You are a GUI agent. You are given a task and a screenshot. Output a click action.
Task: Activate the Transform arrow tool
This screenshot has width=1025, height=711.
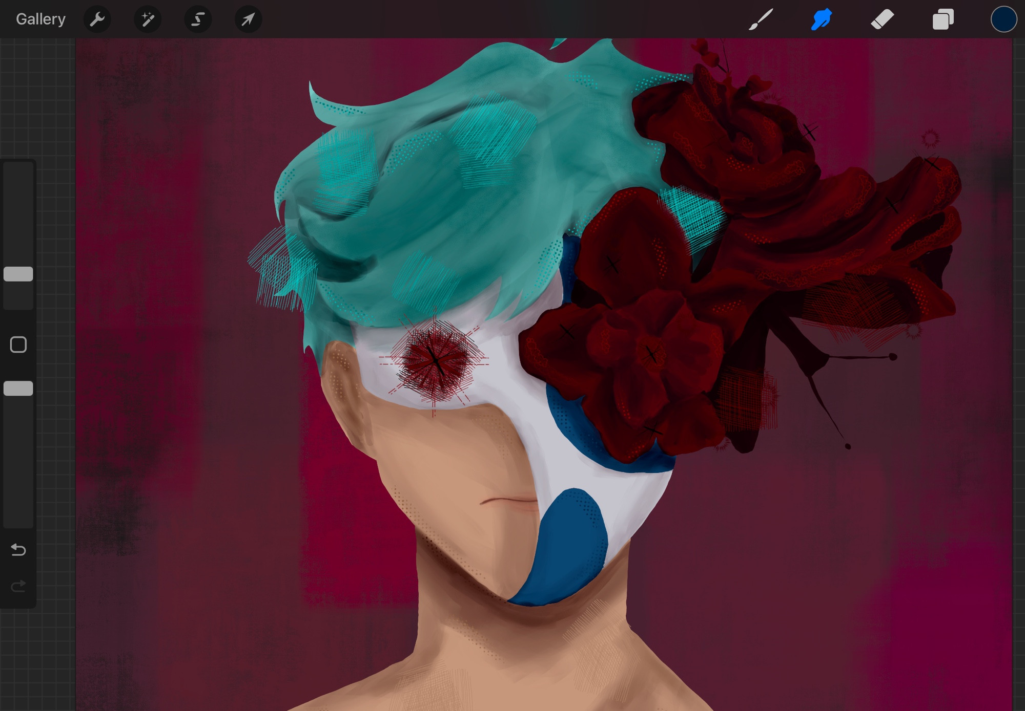click(x=248, y=19)
